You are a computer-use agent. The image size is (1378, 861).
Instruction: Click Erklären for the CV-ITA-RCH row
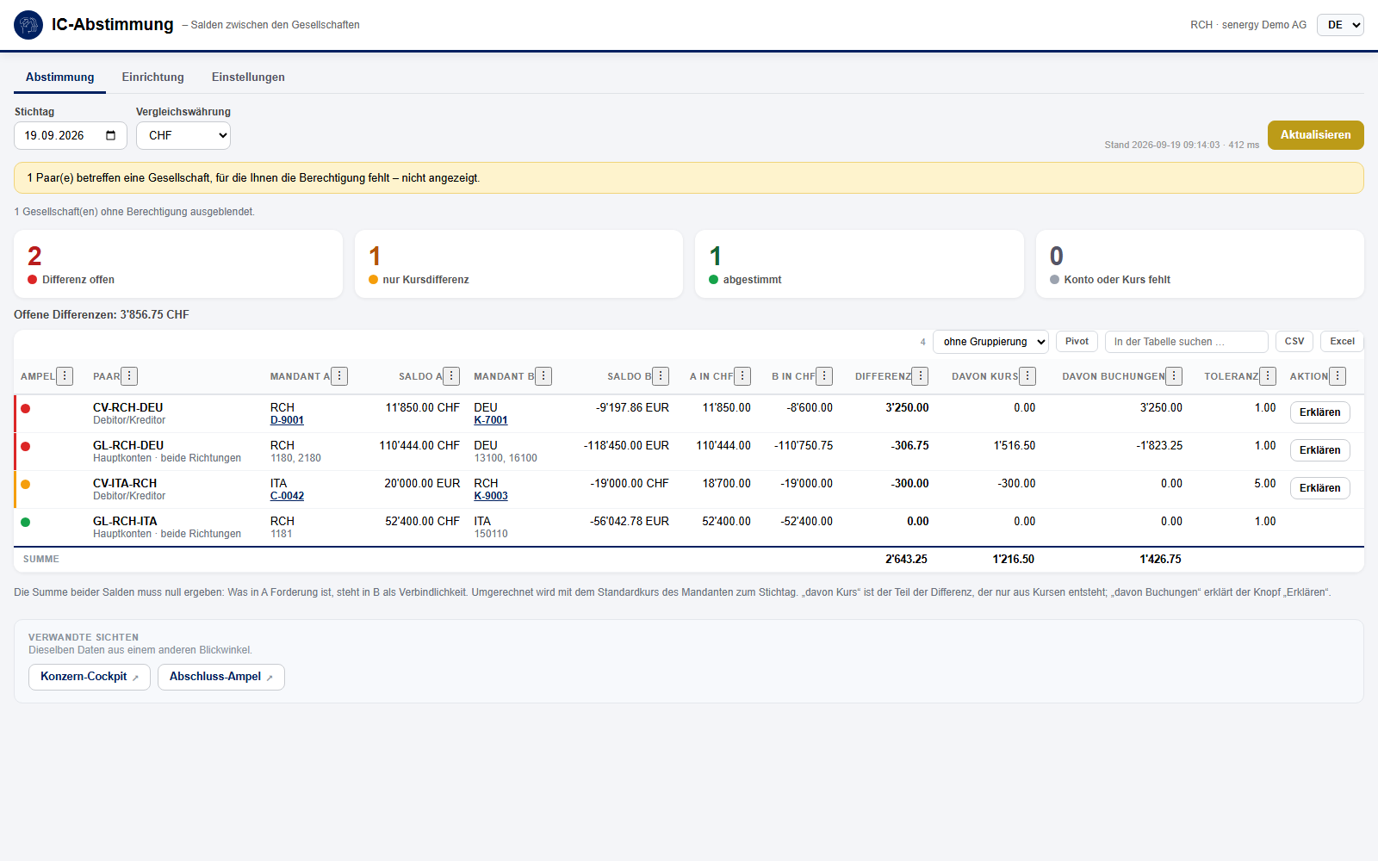(x=1319, y=488)
